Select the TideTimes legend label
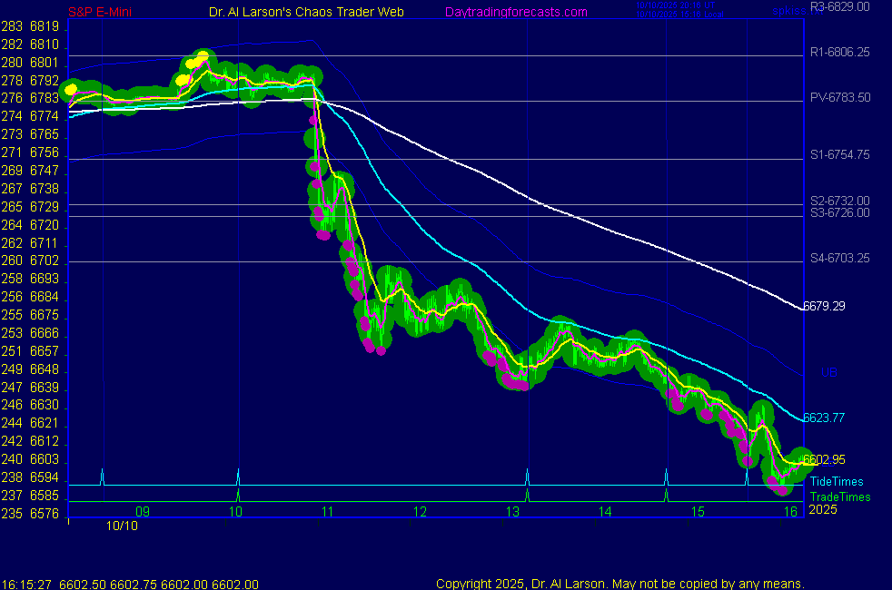Screen dimensions: 892x590 coord(837,481)
